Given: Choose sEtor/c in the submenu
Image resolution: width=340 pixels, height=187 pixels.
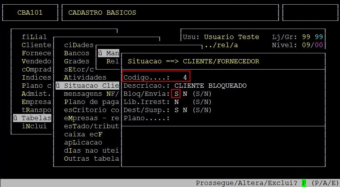Looking at the screenshot, I should pyautogui.click(x=79, y=70).
